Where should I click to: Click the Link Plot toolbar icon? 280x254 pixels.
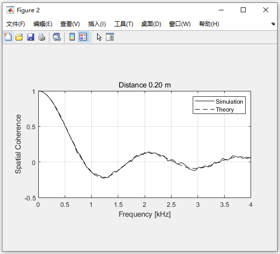[x=57, y=37]
